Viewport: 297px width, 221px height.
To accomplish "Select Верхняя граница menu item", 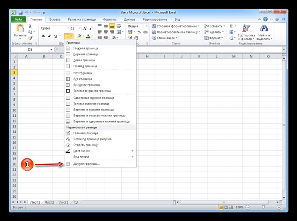I will click(x=100, y=54).
